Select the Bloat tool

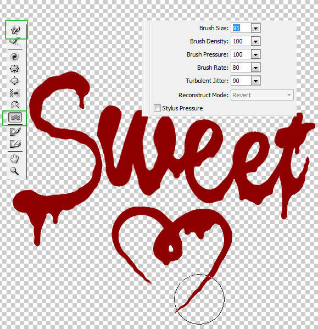coord(14,81)
